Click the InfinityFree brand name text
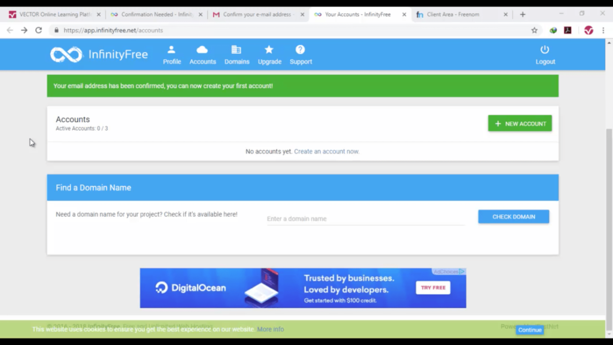Image resolution: width=613 pixels, height=345 pixels. tap(118, 55)
